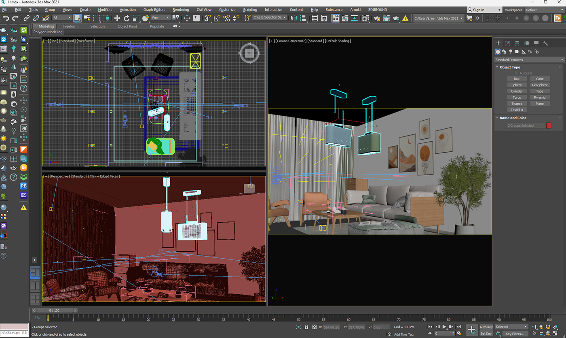Open the Render Setup teapot icon
This screenshot has height=338, width=566.
[x=377, y=18]
